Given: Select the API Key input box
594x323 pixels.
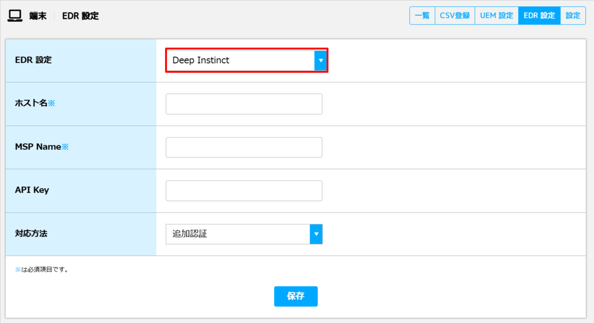Looking at the screenshot, I should point(244,191).
